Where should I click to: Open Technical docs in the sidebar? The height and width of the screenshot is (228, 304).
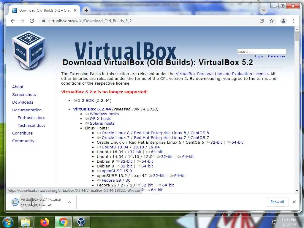[31, 126]
